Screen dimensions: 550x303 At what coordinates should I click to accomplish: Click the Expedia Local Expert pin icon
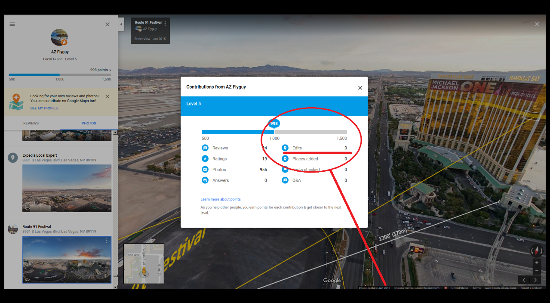click(13, 158)
